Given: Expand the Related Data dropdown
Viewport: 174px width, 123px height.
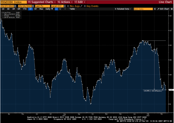Looking at the screenshot, I should tap(123, 9).
